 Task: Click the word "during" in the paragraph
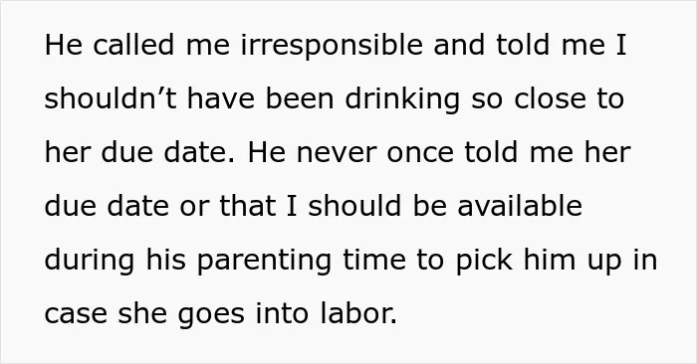(x=90, y=262)
